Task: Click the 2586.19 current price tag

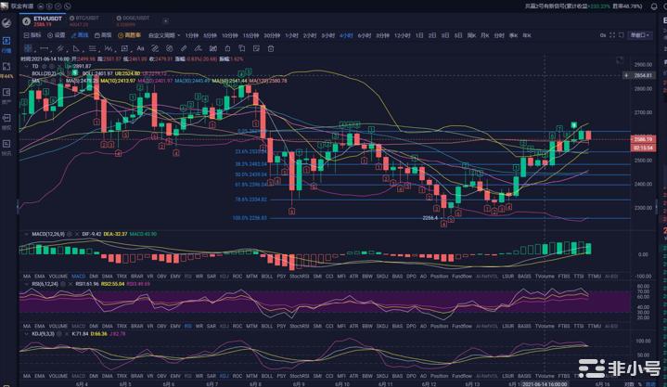Action: pyautogui.click(x=643, y=139)
